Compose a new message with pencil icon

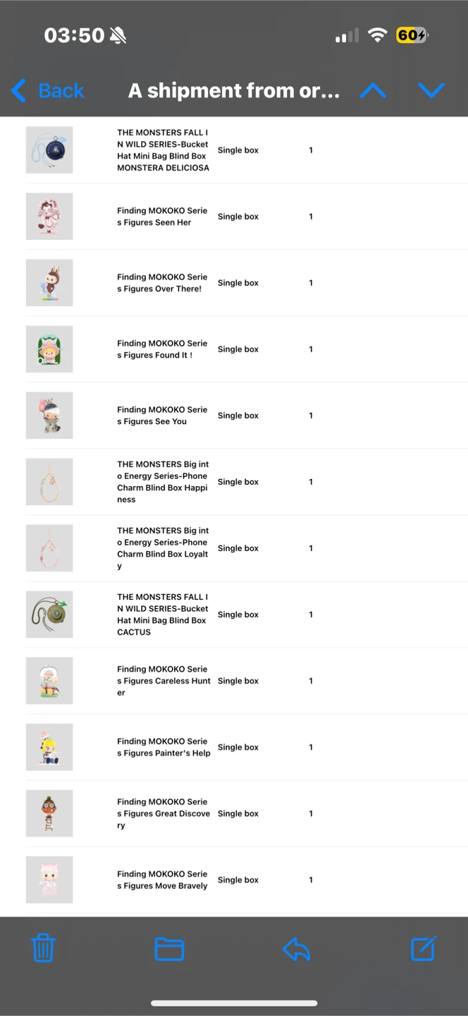click(x=424, y=948)
